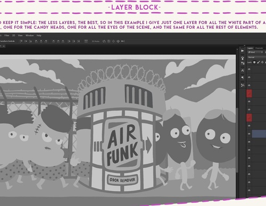Switch to the Channels tab

click(x=259, y=48)
